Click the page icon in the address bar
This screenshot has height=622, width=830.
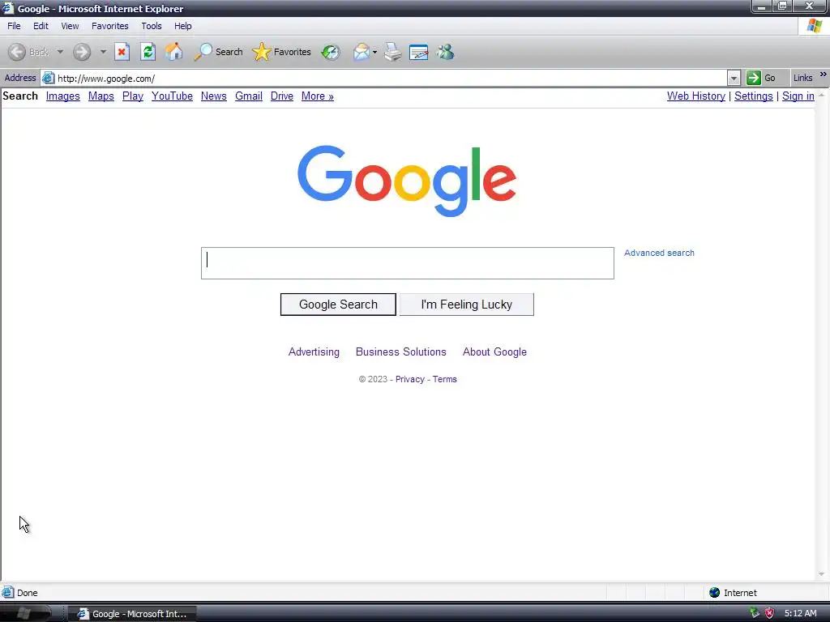(x=48, y=79)
